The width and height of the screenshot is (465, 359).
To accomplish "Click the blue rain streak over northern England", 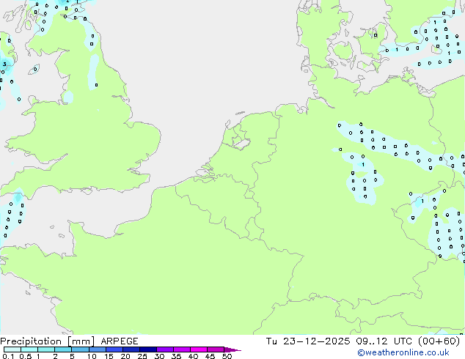I will point(94,70).
